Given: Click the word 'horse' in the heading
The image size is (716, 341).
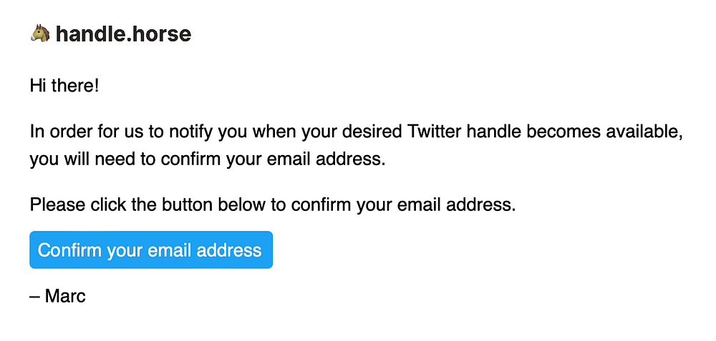Looking at the screenshot, I should 163,34.
